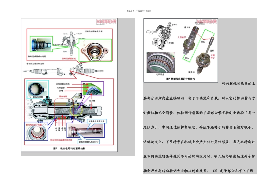Image resolution: width=278 pixels, height=196 pixels.
Task: Select the stator section photo labeled 定子部分
Action: [161, 62]
